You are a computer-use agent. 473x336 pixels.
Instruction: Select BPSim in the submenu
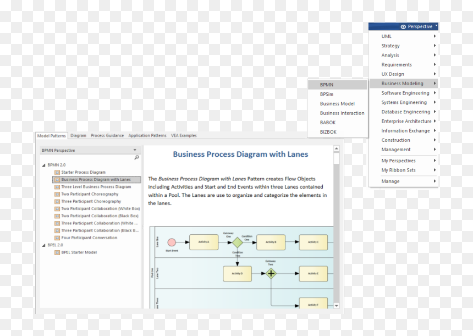click(338, 95)
